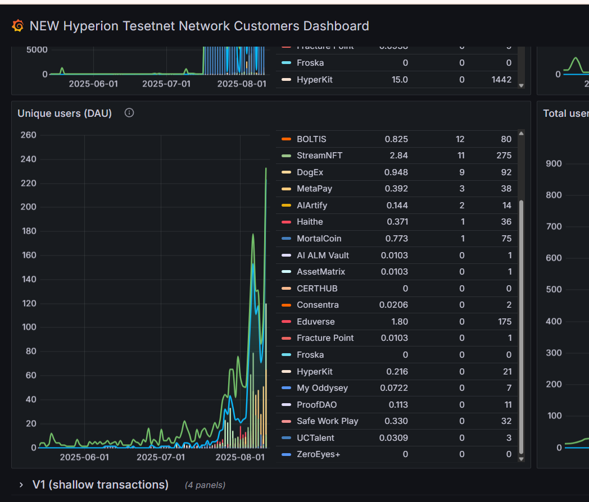Image resolution: width=589 pixels, height=502 pixels.
Task: Click up arrow on DAU legend scrollbar
Action: (x=521, y=134)
